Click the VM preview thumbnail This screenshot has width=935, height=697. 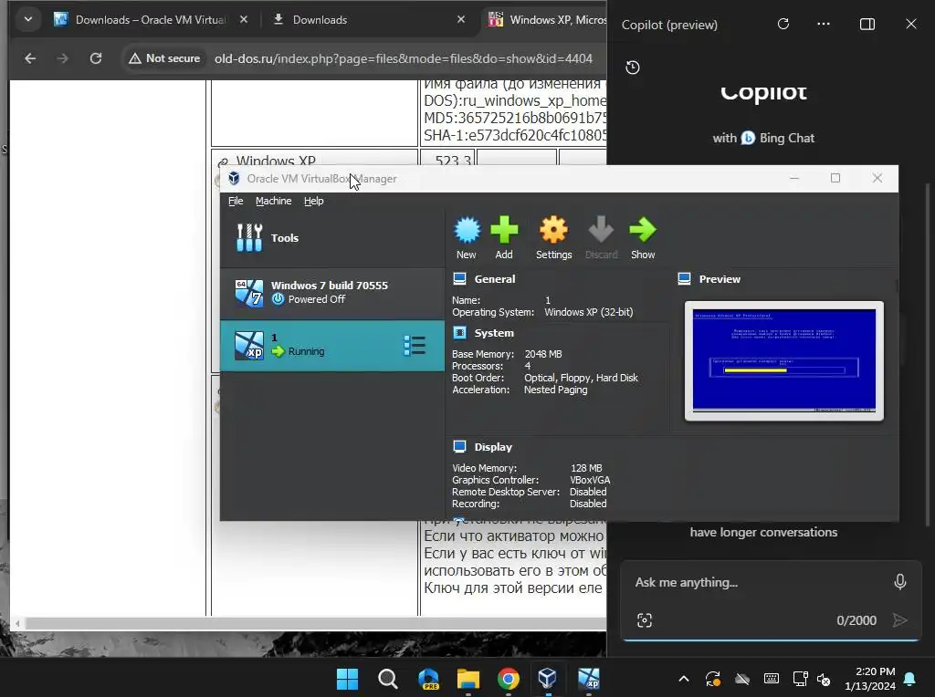(784, 360)
